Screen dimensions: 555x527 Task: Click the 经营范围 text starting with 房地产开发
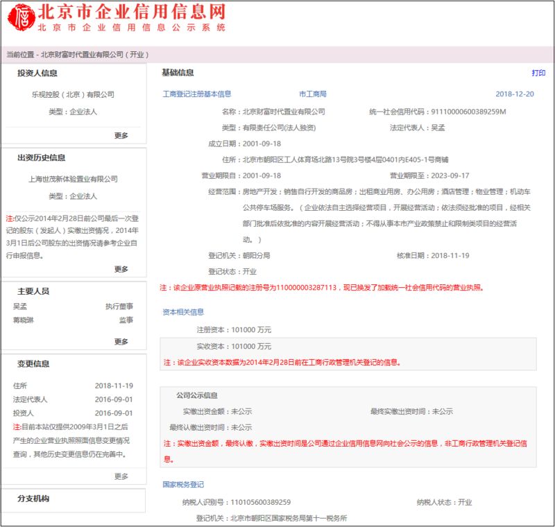coord(386,216)
